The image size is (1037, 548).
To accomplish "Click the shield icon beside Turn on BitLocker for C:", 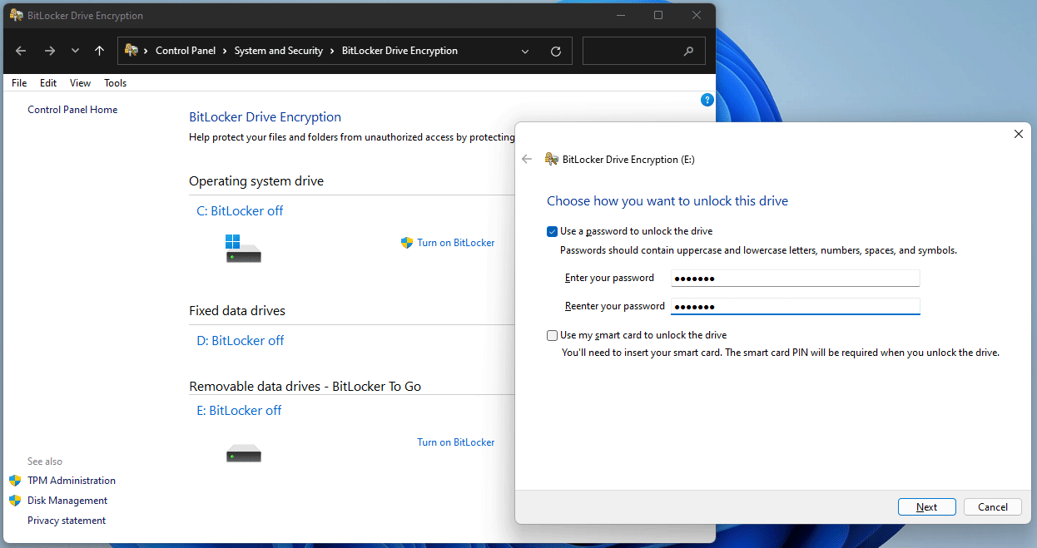I will pos(407,243).
